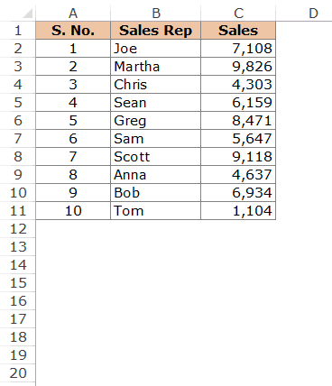Screen dimensions: 332x386
Task: Select column A header
Action: click(73, 14)
